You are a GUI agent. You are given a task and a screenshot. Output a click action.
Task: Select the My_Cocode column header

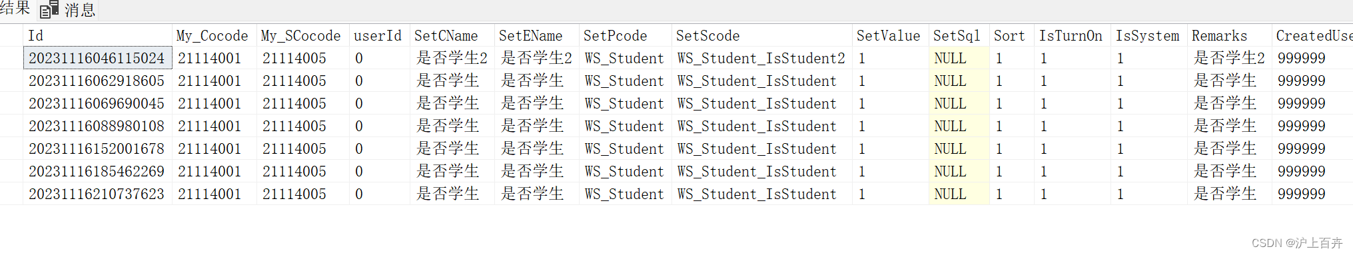pos(214,36)
